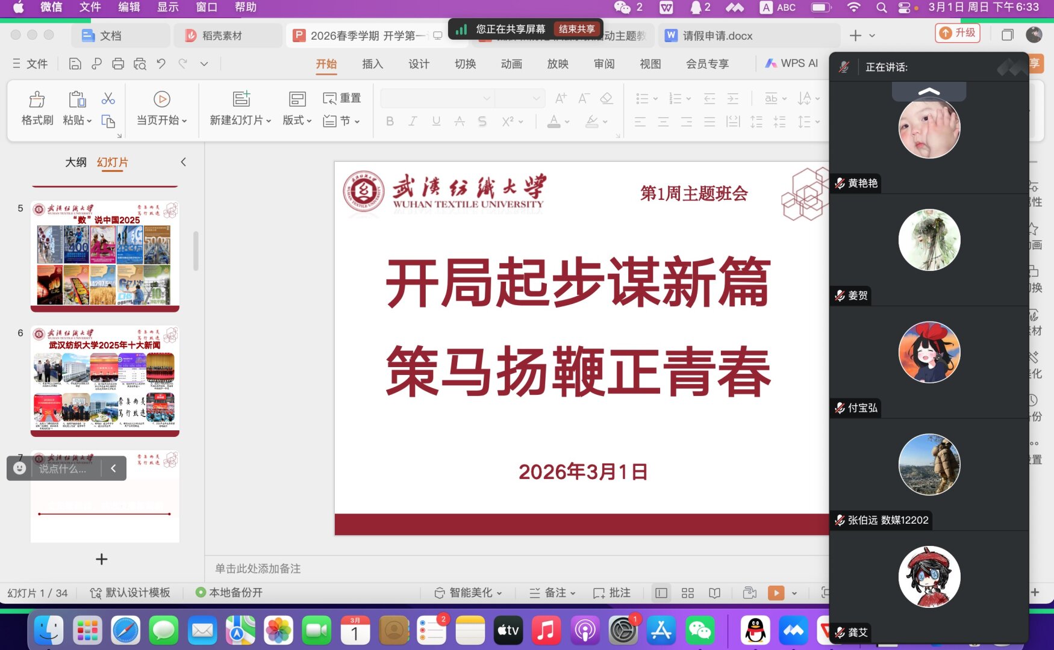Expand the New Slide (新建幻灯片) dropdown
Viewport: 1054px width, 650px height.
[x=268, y=121]
